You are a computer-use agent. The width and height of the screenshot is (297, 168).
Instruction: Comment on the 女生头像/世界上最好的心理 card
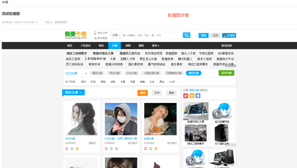(x=111, y=149)
